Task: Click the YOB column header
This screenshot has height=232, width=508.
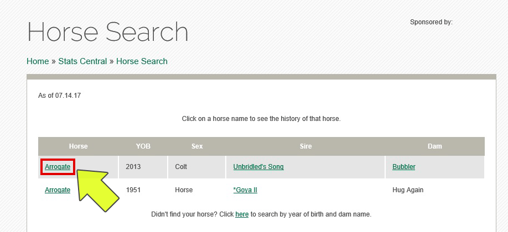Action: click(143, 146)
